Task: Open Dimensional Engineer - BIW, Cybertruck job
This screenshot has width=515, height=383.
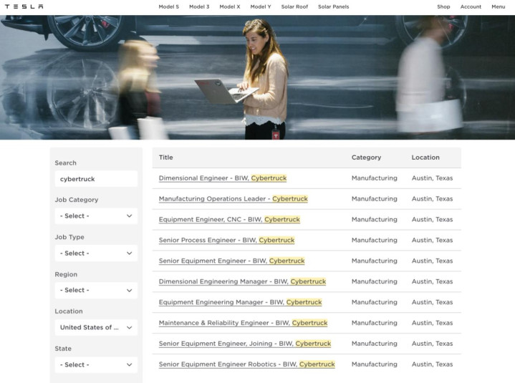Action: pos(223,178)
